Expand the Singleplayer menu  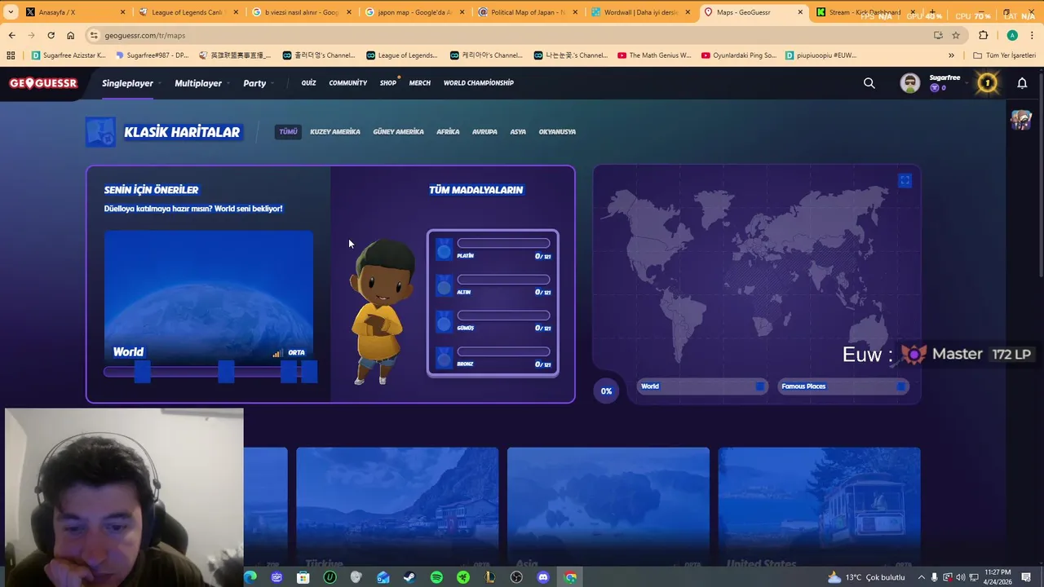[127, 83]
